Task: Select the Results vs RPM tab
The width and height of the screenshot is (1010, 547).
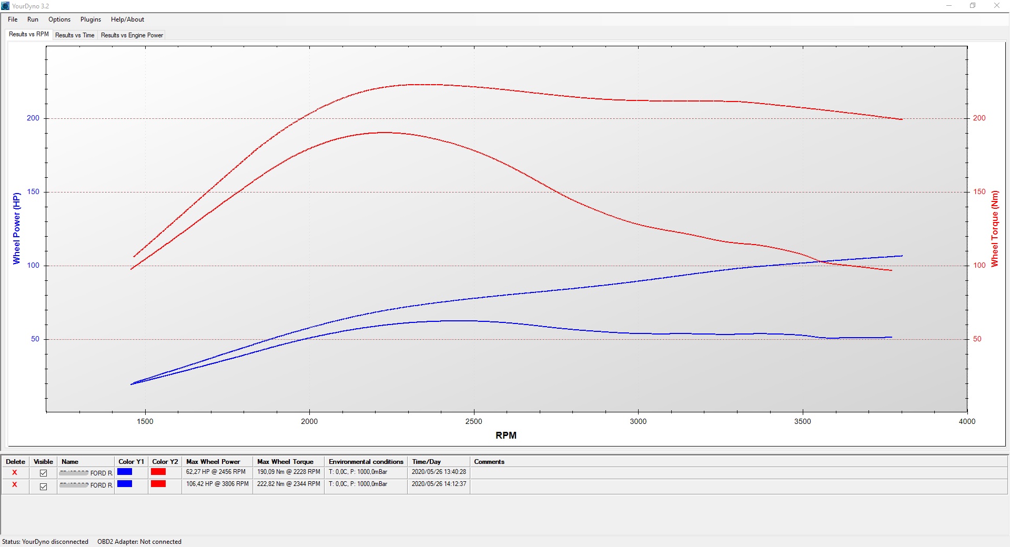Action: coord(29,34)
